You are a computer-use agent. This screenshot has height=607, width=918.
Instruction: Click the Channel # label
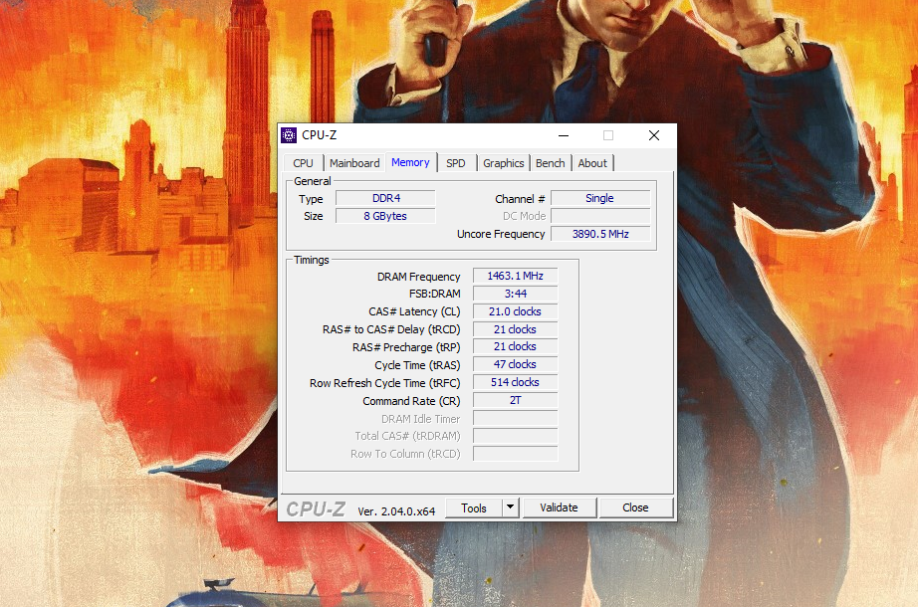click(520, 199)
